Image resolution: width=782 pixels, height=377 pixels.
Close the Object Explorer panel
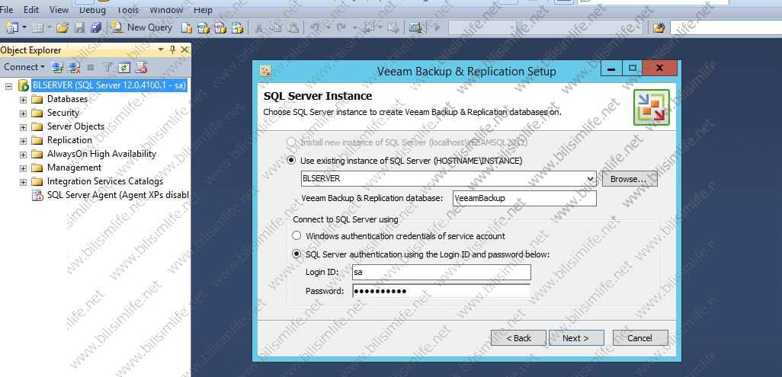pos(184,50)
